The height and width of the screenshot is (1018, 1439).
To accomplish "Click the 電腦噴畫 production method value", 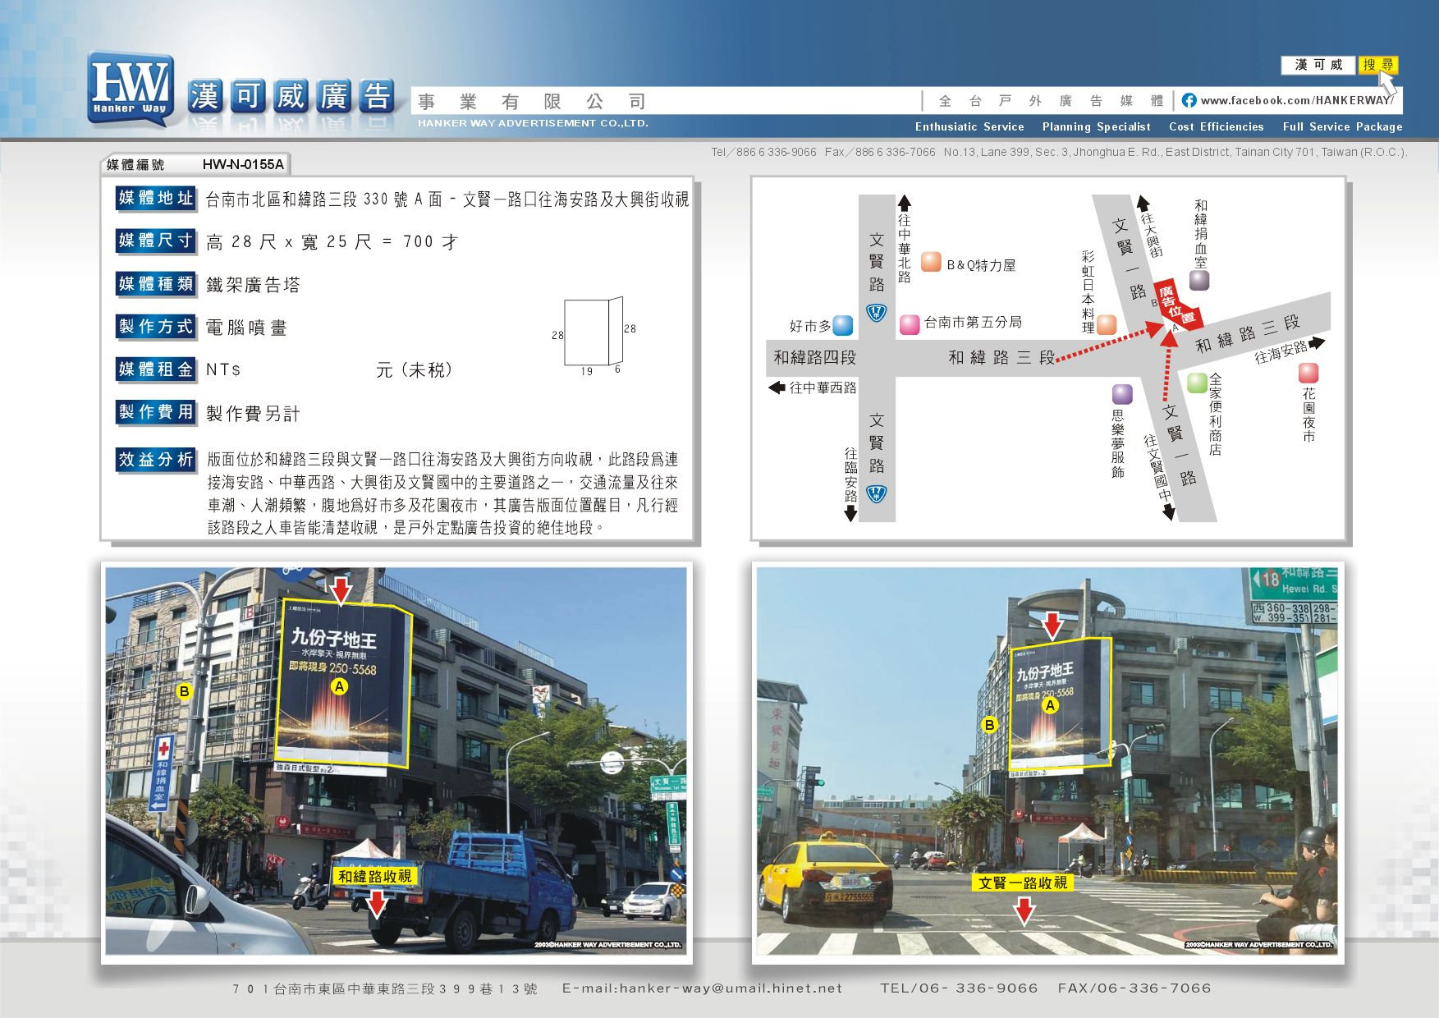I will pos(246,328).
